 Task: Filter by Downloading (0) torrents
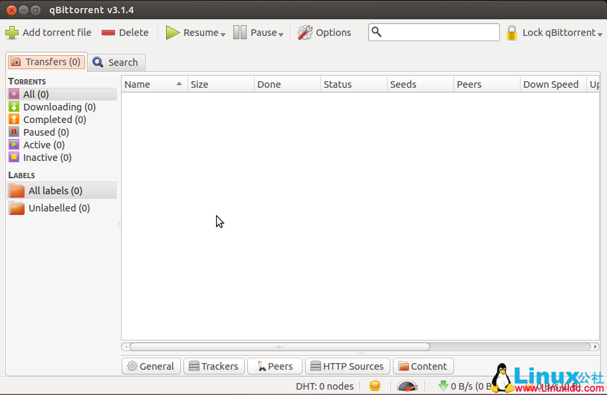pyautogui.click(x=59, y=107)
